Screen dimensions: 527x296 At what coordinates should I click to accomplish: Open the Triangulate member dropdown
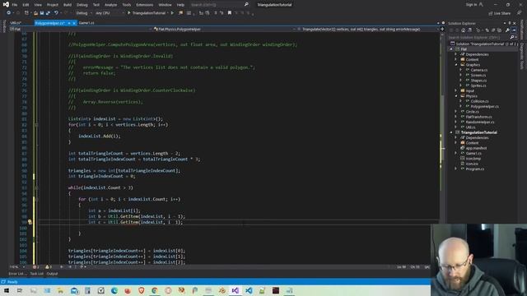tap(368, 30)
